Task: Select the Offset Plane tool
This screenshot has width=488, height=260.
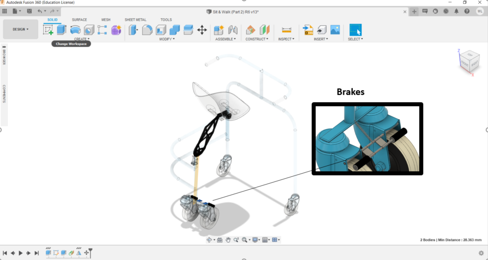Action: tap(250, 30)
